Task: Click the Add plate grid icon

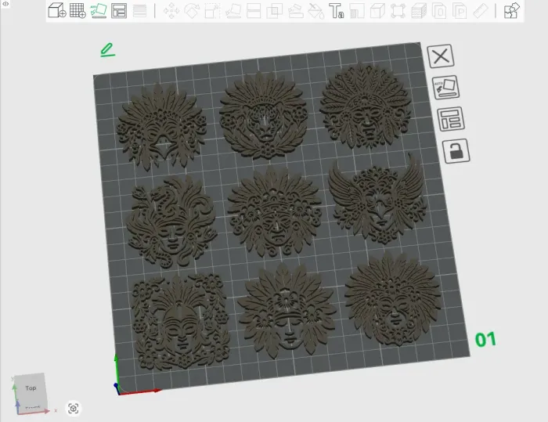Action: (78, 10)
